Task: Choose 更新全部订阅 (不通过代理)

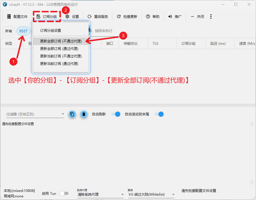Action: click(61, 41)
